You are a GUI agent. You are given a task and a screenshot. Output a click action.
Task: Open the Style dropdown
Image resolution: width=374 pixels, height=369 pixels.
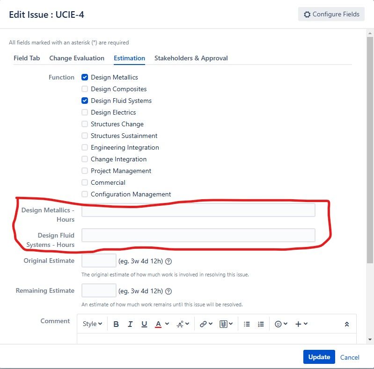tap(92, 324)
